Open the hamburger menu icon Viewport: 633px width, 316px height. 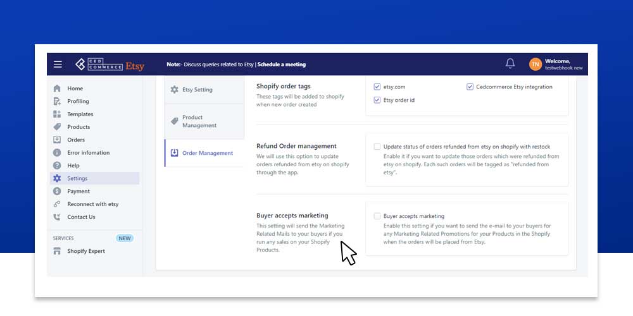tap(58, 64)
